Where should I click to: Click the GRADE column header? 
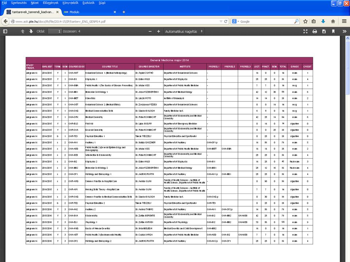(x=295, y=66)
